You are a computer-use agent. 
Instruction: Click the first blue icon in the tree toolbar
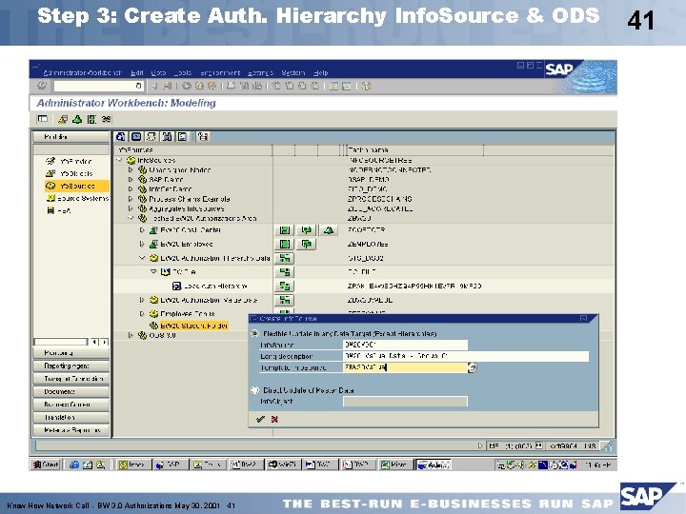pos(121,137)
